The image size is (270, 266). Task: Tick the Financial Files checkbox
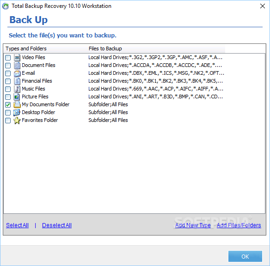pos(8,81)
